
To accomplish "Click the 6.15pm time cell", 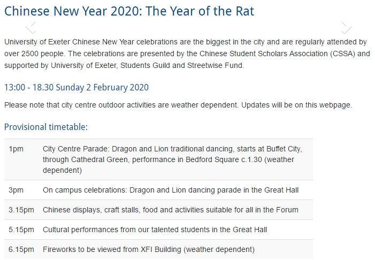I will coord(21,249).
